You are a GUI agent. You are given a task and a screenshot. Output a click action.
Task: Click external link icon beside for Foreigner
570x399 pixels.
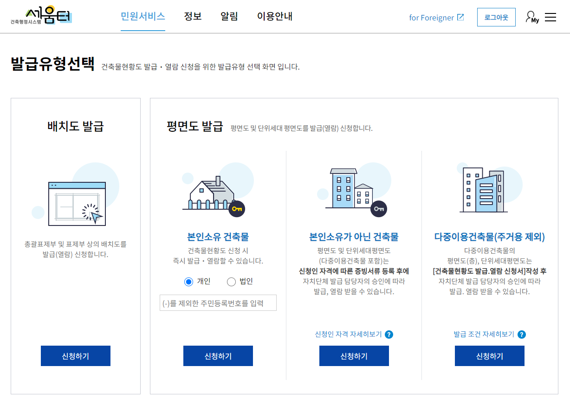coord(460,17)
